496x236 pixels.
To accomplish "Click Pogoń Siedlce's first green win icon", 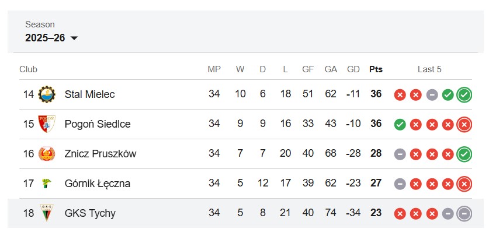I will 400,125.
